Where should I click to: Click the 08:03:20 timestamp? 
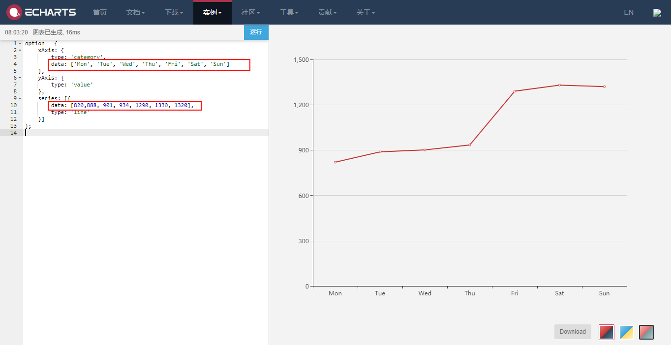[16, 32]
